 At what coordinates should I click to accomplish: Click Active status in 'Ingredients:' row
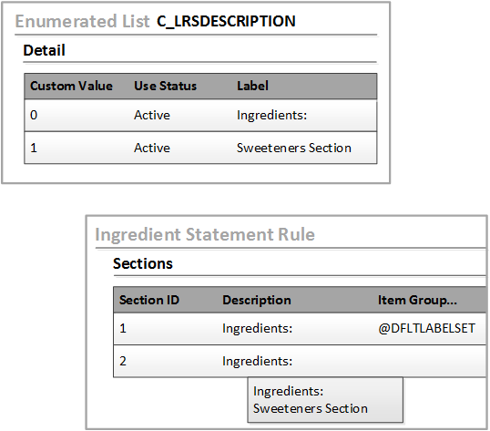point(152,115)
